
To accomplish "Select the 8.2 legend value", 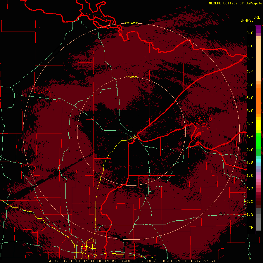I will (250, 59).
